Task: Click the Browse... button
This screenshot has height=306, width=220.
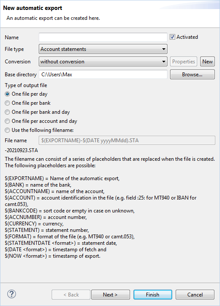Action: (192, 75)
